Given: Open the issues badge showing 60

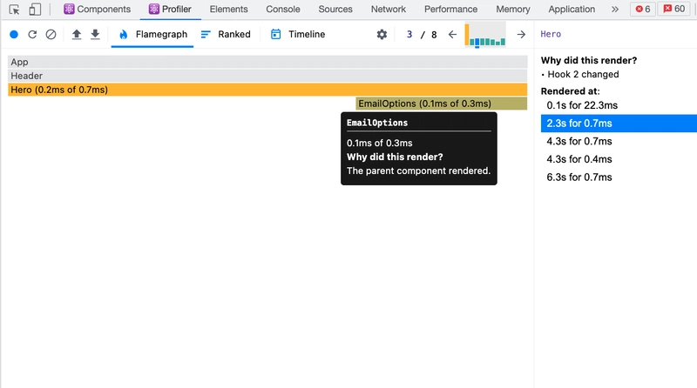Looking at the screenshot, I should tap(673, 10).
